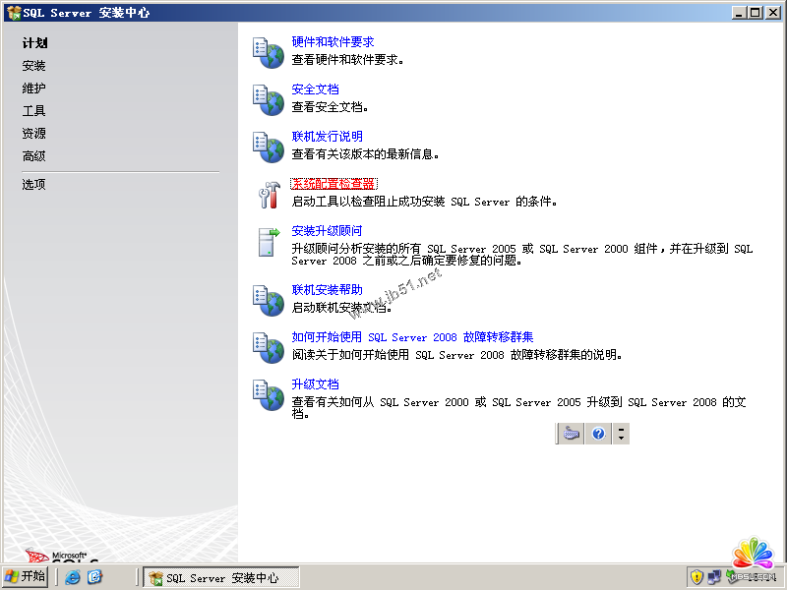Click the 联机发行说明 link
Screen dimensions: 787x590
pyautogui.click(x=327, y=137)
